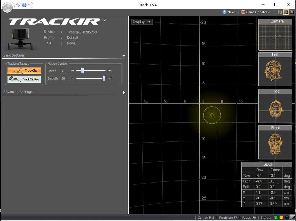296x221 pixels.
Task: Click the Yaw Raw value -4.1
Action: tap(259, 175)
